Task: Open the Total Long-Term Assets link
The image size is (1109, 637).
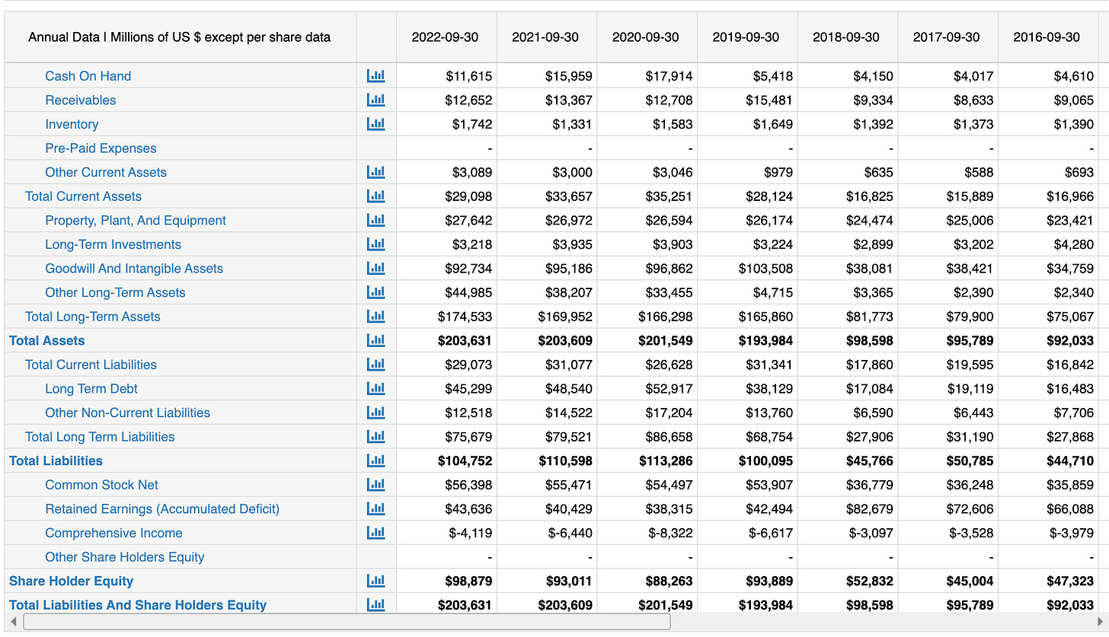Action: point(93,317)
